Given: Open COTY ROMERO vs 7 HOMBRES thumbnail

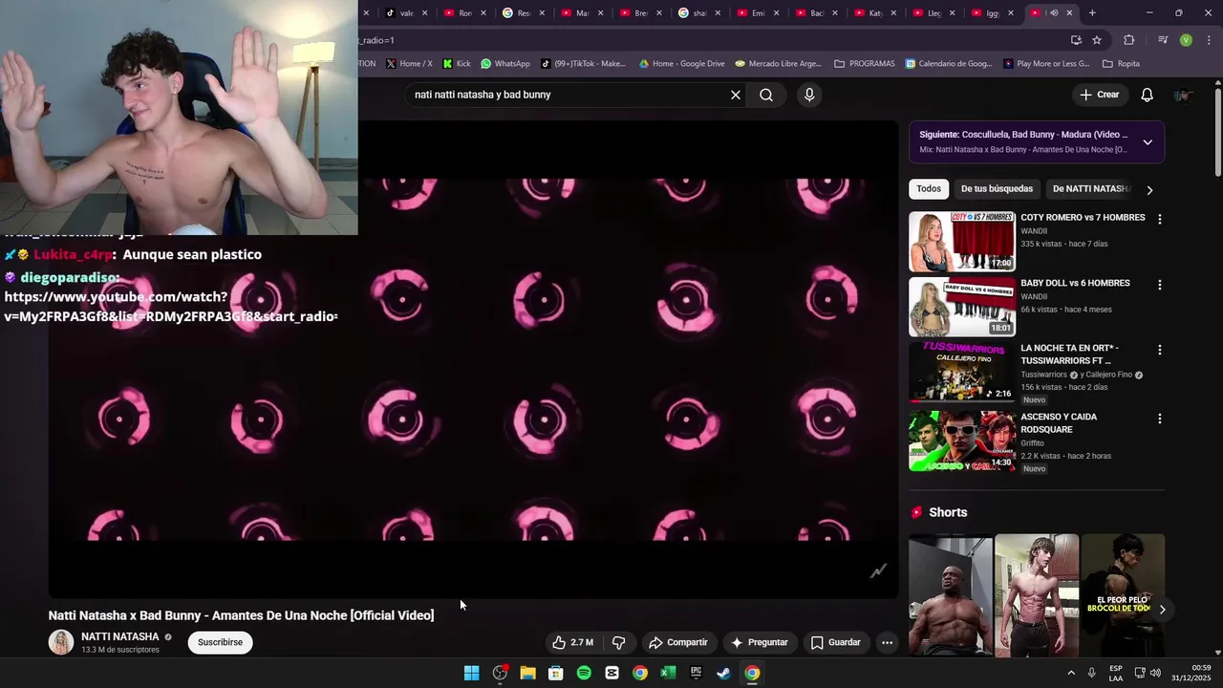Looking at the screenshot, I should tap(962, 242).
